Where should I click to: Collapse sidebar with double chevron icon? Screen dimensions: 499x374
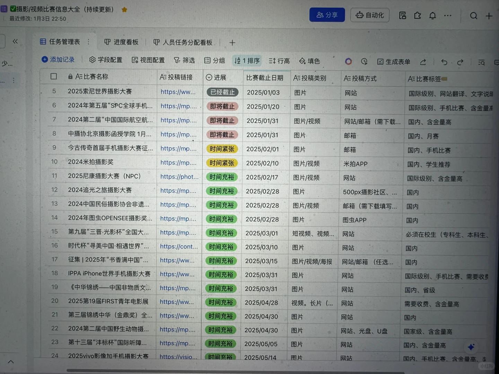click(x=15, y=42)
